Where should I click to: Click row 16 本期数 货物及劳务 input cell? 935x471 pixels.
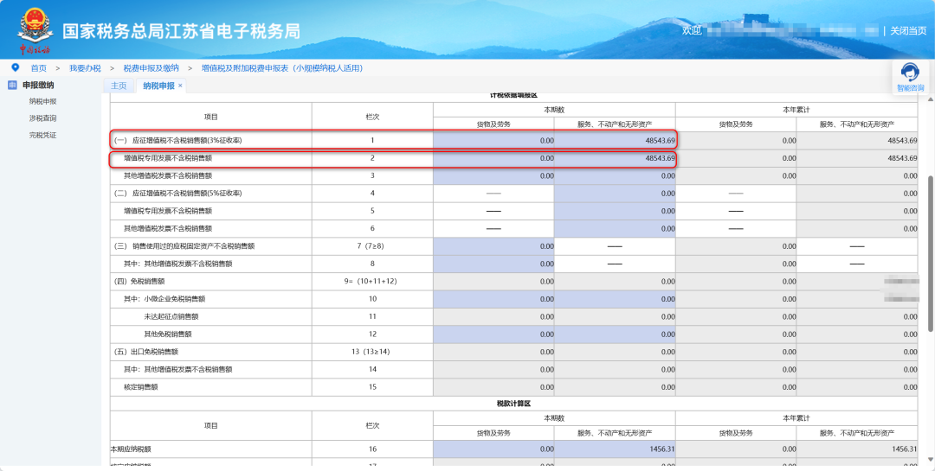pyautogui.click(x=493, y=449)
